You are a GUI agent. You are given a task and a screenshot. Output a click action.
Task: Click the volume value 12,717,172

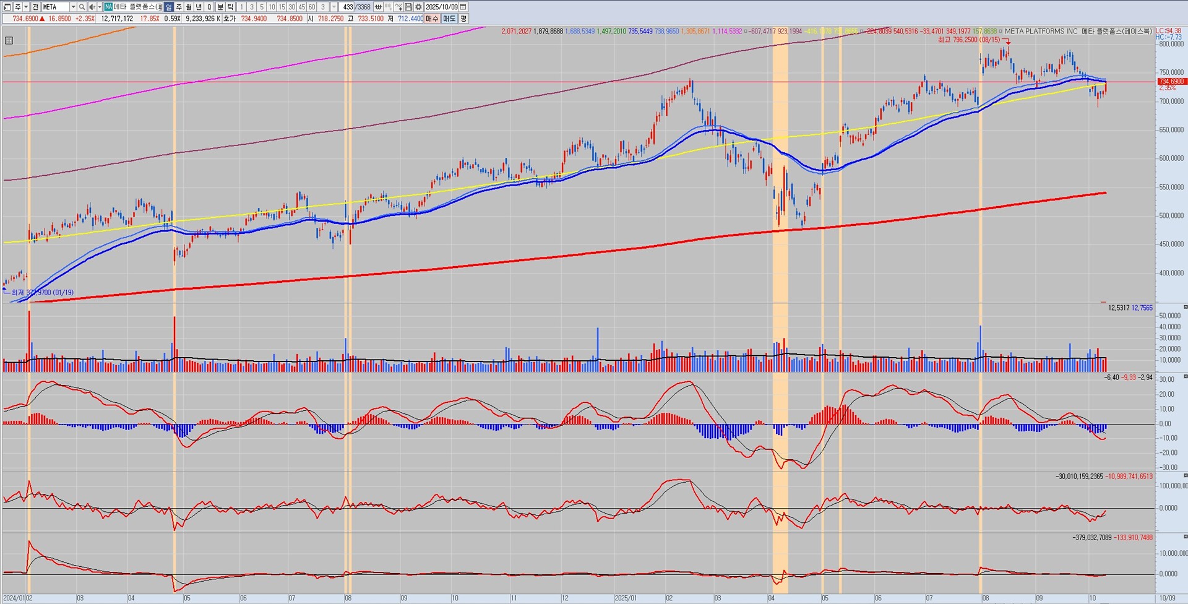pos(117,19)
